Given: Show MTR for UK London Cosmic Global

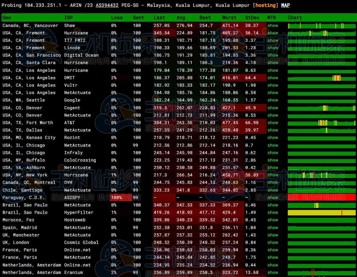Looking at the screenshot, I should (x=273, y=242).
